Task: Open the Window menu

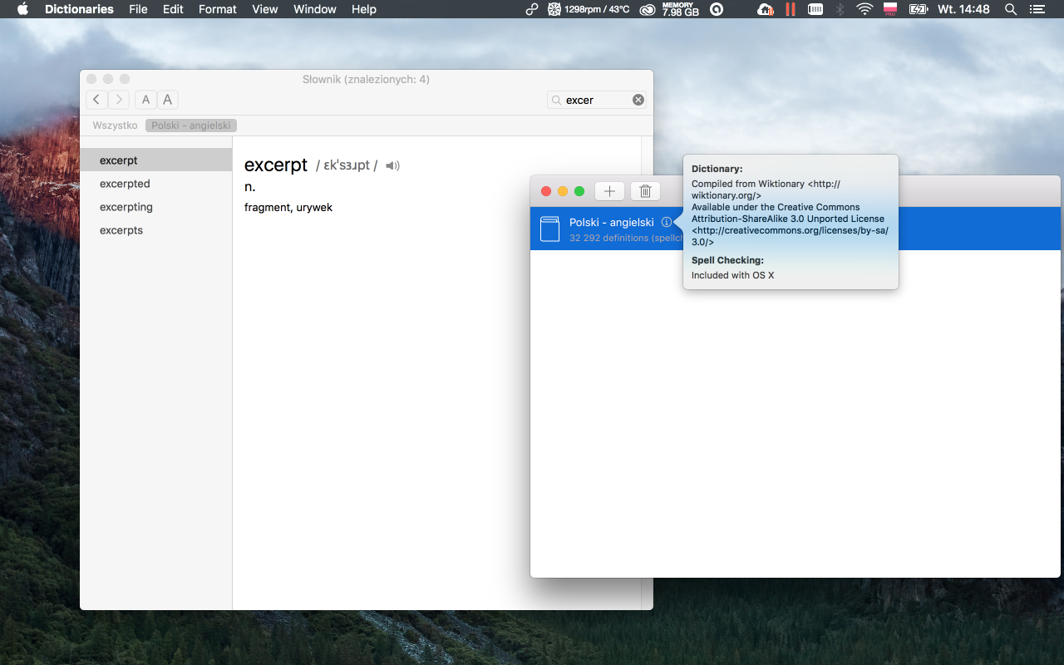Action: click(x=315, y=9)
